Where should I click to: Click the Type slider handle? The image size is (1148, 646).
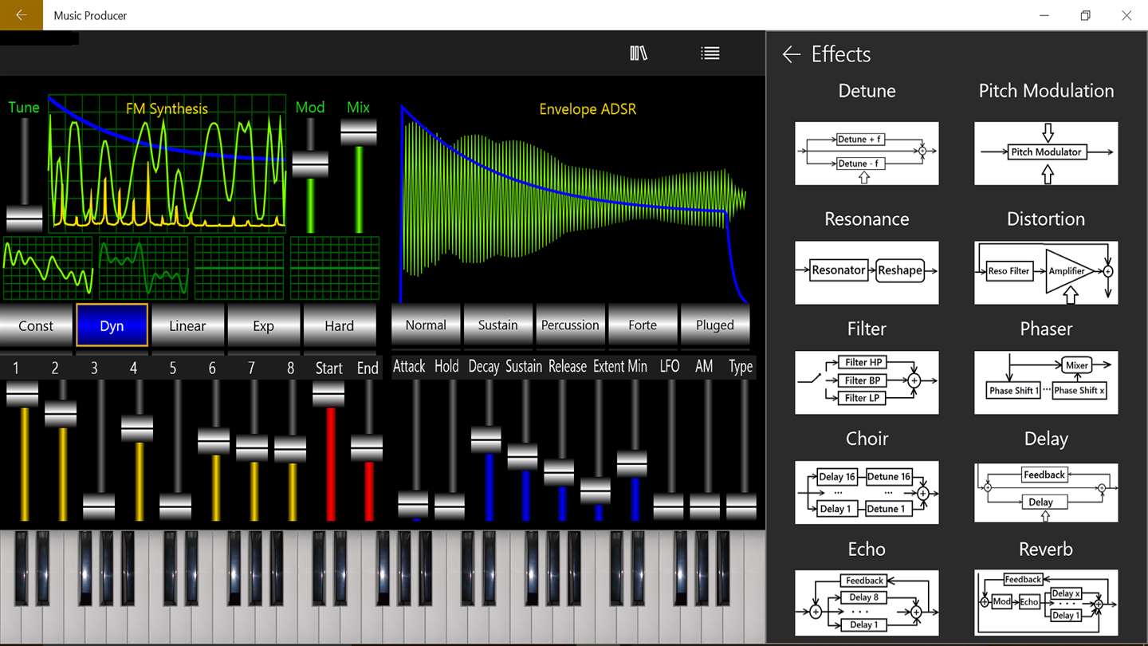[x=741, y=506]
